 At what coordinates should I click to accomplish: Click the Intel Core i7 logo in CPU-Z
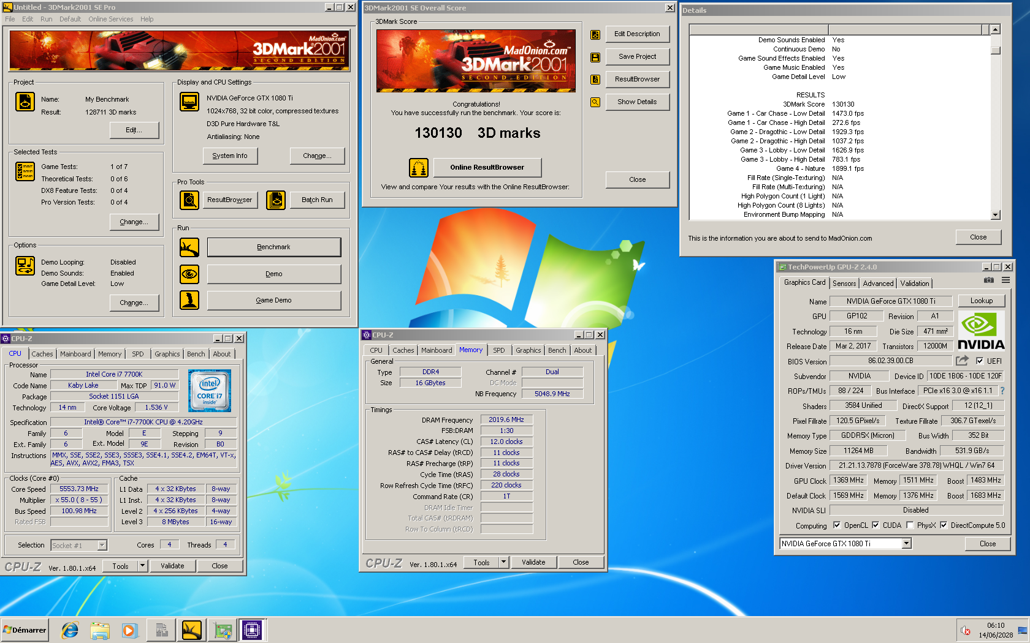tap(210, 391)
